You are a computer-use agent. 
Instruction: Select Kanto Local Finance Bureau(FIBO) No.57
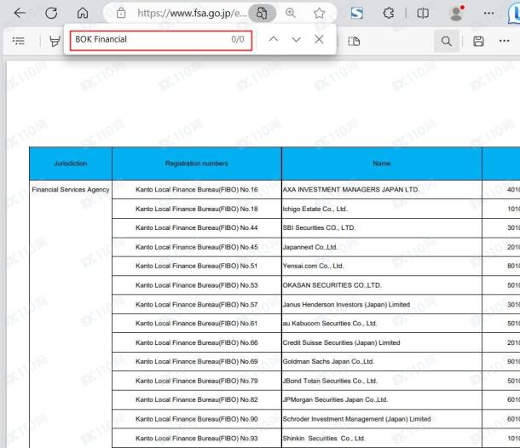pyautogui.click(x=197, y=304)
